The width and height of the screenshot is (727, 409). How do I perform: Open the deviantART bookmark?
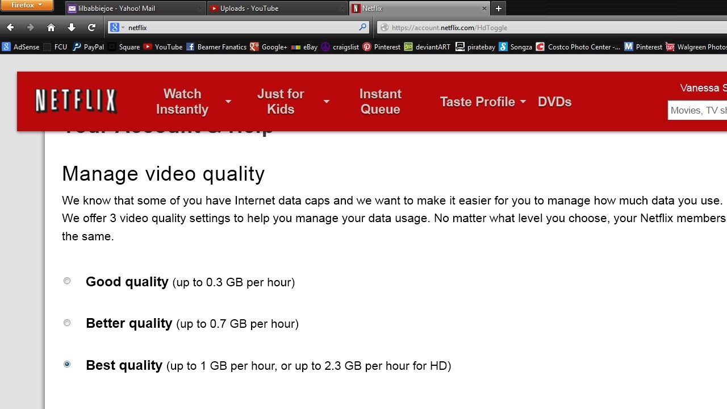pyautogui.click(x=427, y=47)
